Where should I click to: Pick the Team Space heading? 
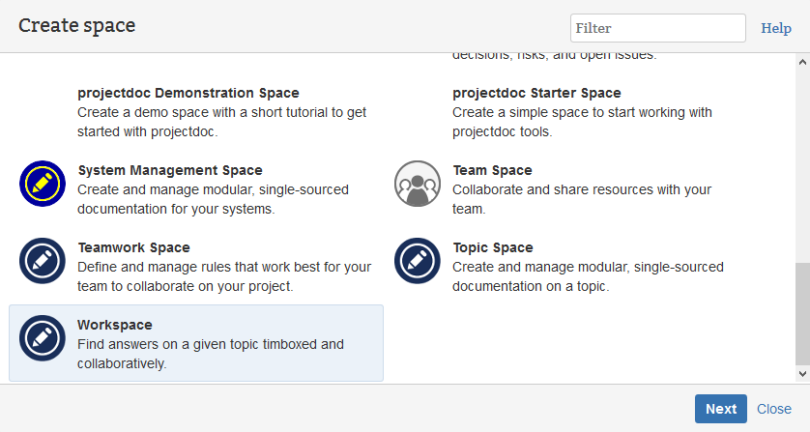[x=492, y=170]
